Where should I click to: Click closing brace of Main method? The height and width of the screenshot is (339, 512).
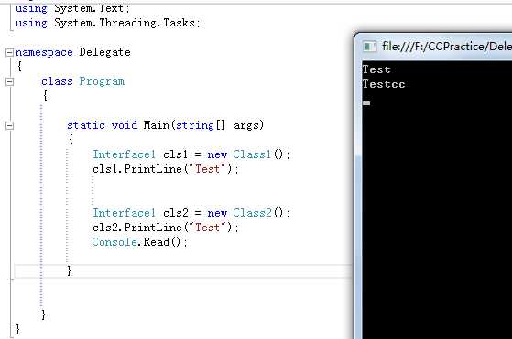pyautogui.click(x=70, y=270)
